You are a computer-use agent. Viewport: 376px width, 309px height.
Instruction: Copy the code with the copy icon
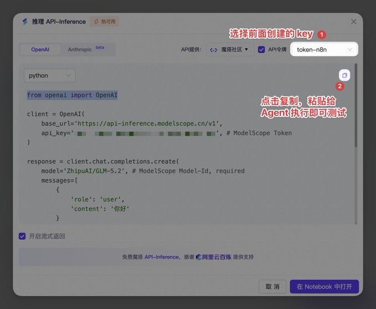click(344, 75)
